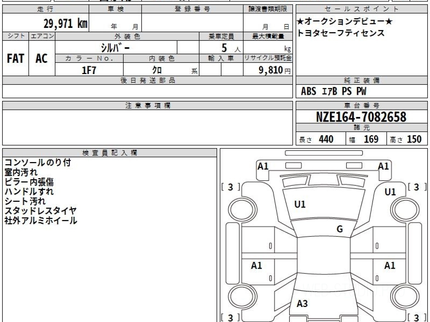This screenshot has height=322, width=430.
Task: Click the note ハンドルすれ
Action: click(29, 192)
